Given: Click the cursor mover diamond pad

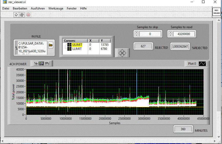Looking at the screenshot, I should 122,53.
